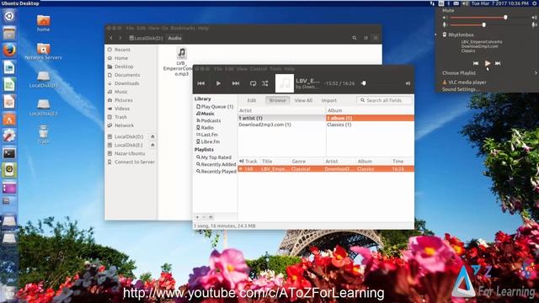Skip to previous track in Rhythmbox toolbar

click(201, 83)
